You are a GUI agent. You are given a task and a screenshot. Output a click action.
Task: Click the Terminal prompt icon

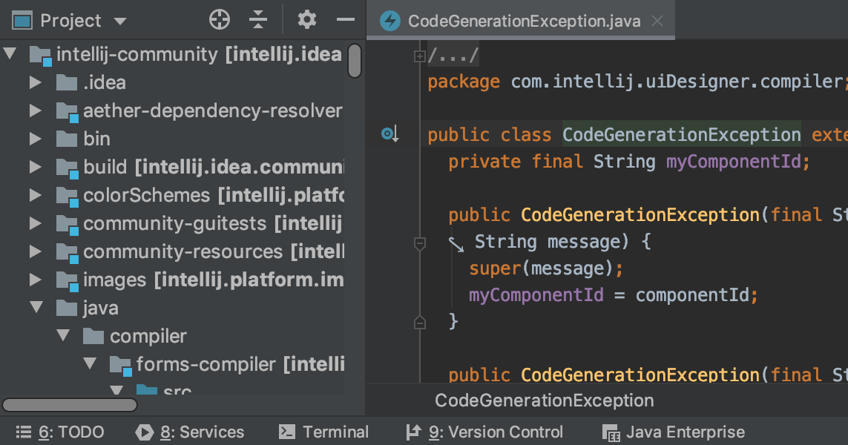286,432
